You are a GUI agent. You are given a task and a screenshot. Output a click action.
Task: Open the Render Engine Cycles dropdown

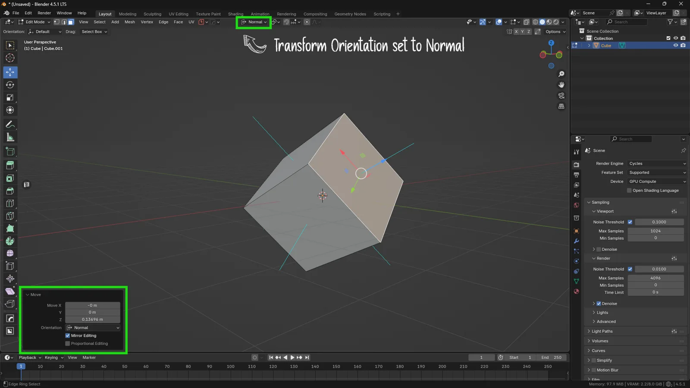tap(657, 163)
